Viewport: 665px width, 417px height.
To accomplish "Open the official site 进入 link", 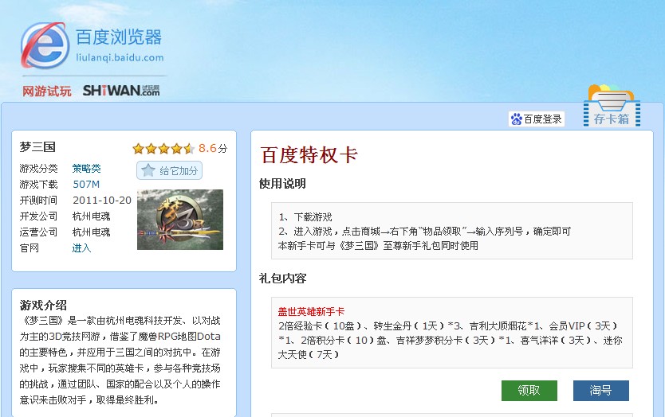I will pyautogui.click(x=81, y=248).
